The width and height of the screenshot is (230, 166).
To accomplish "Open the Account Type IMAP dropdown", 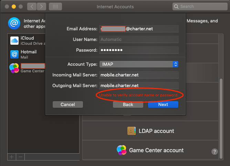I will pos(139,64).
